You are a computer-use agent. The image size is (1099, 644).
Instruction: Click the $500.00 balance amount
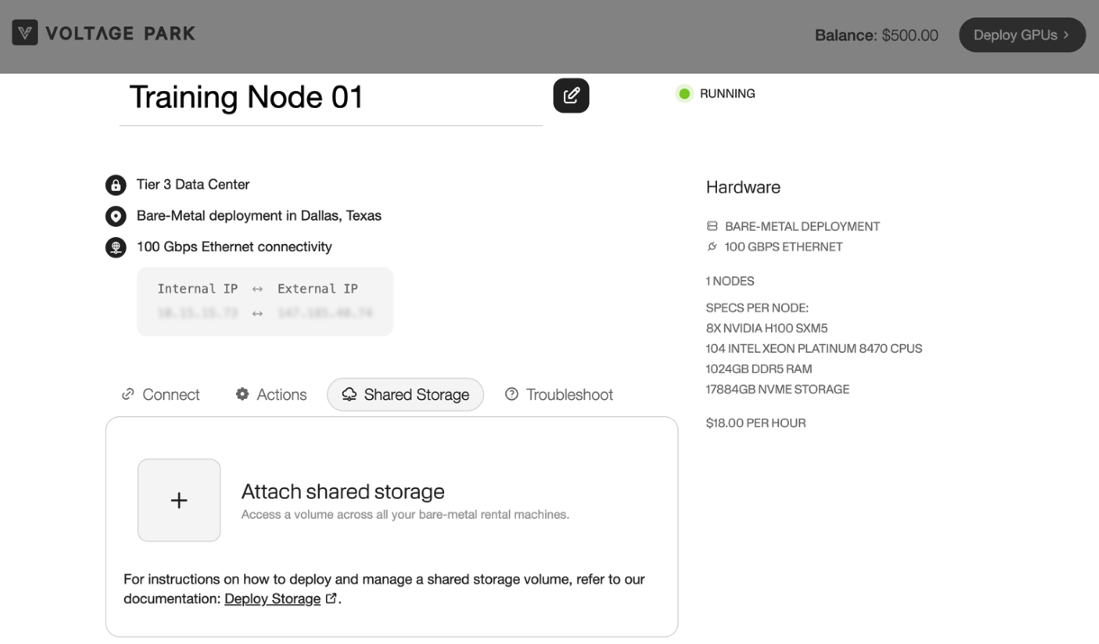909,35
